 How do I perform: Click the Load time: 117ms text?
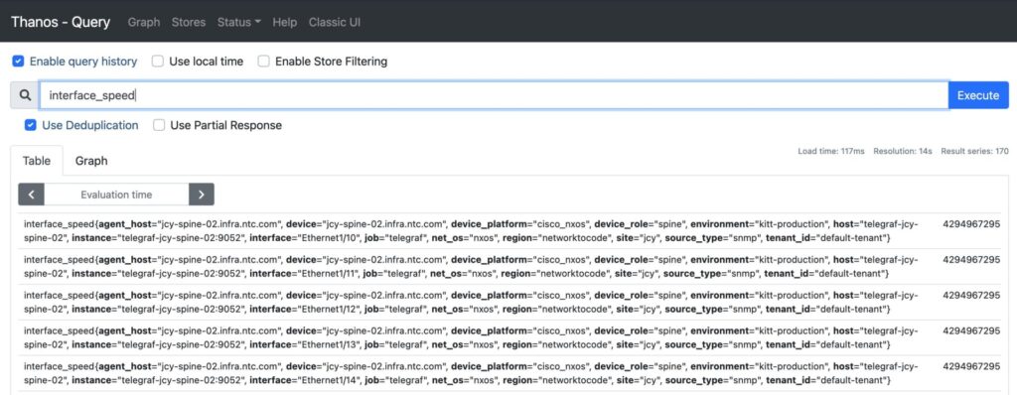click(831, 151)
